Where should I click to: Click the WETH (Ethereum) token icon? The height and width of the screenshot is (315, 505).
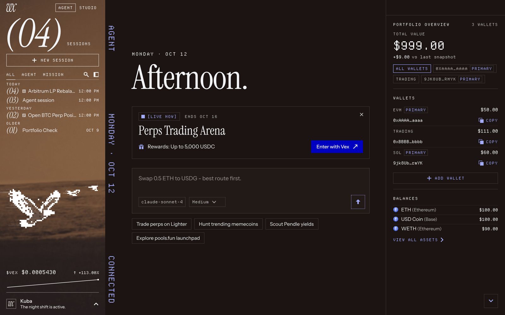click(396, 229)
